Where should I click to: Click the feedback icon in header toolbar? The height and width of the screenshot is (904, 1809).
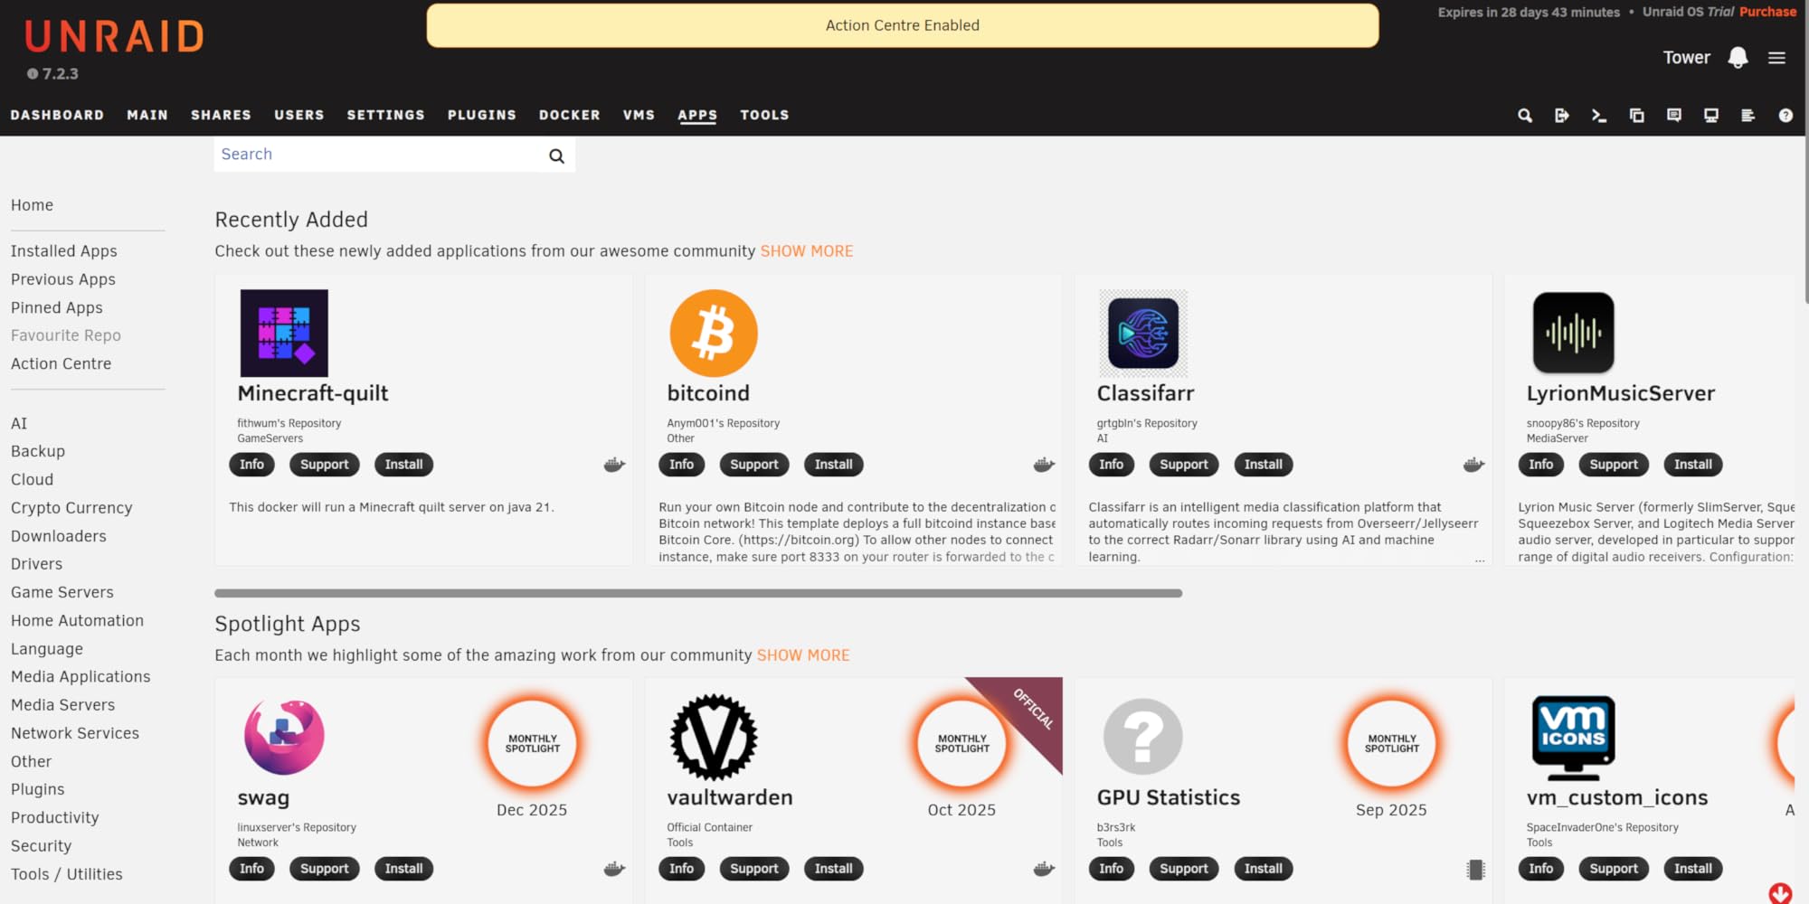(x=1674, y=116)
